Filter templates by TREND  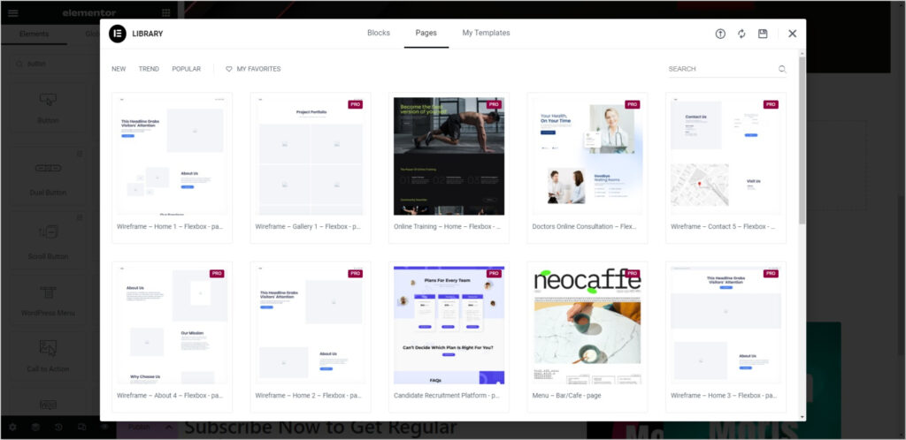click(149, 69)
